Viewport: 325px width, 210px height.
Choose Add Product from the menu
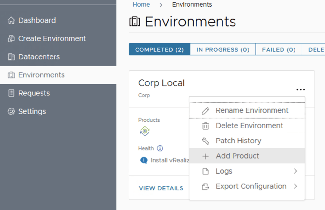237,156
